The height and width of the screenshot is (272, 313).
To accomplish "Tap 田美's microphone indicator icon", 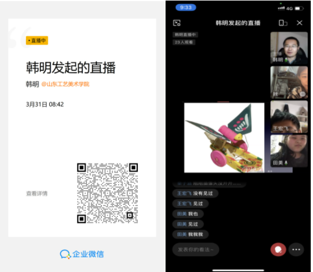I will click(286, 163).
